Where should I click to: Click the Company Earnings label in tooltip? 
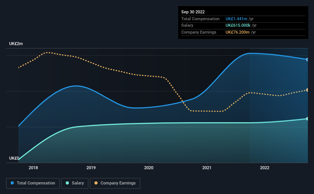pos(199,32)
